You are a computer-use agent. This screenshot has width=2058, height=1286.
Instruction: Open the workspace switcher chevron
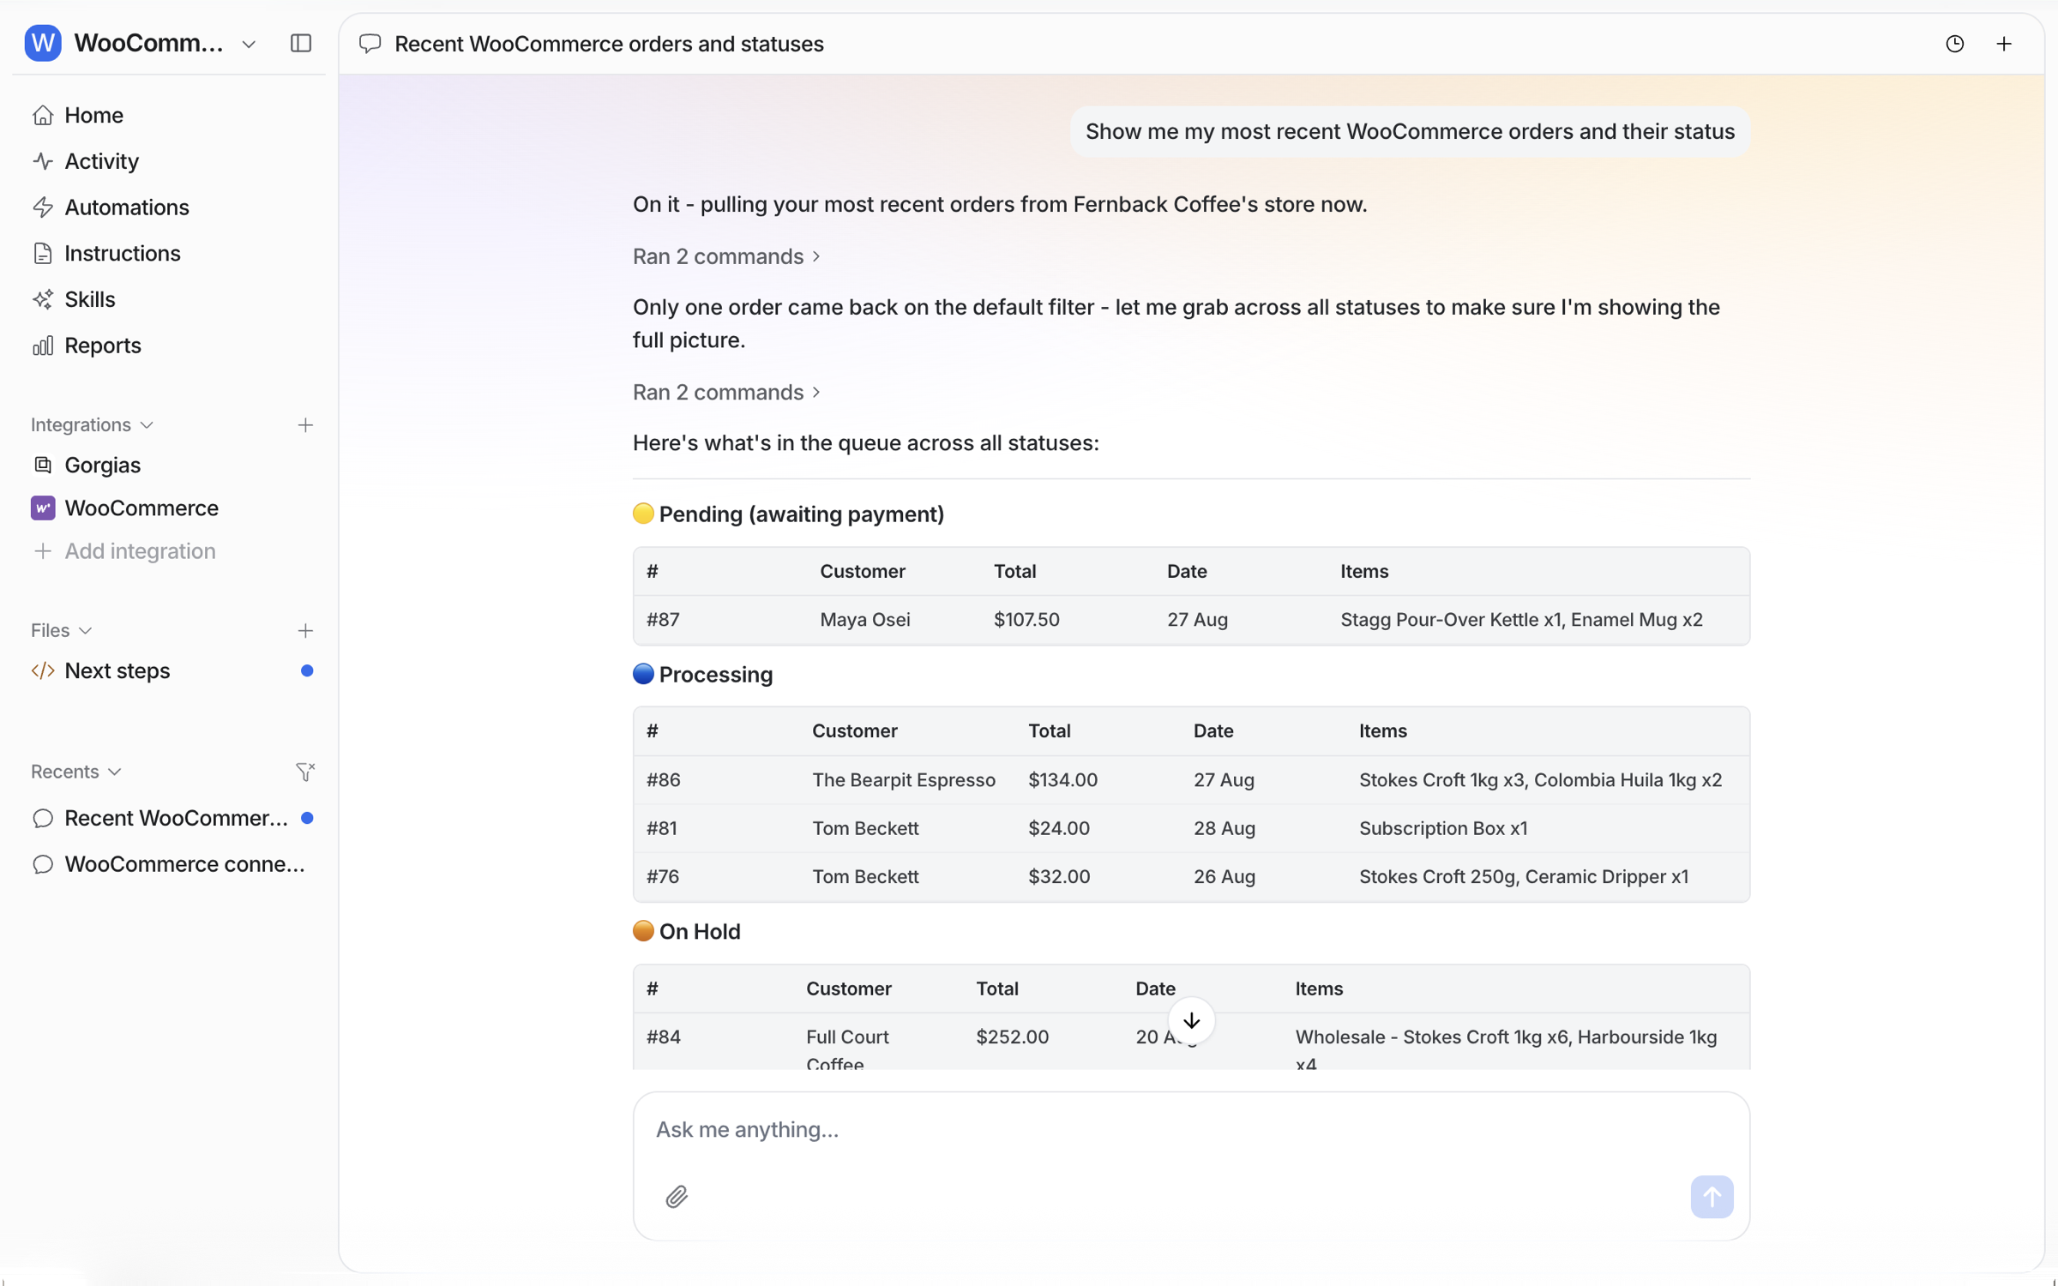[x=249, y=44]
